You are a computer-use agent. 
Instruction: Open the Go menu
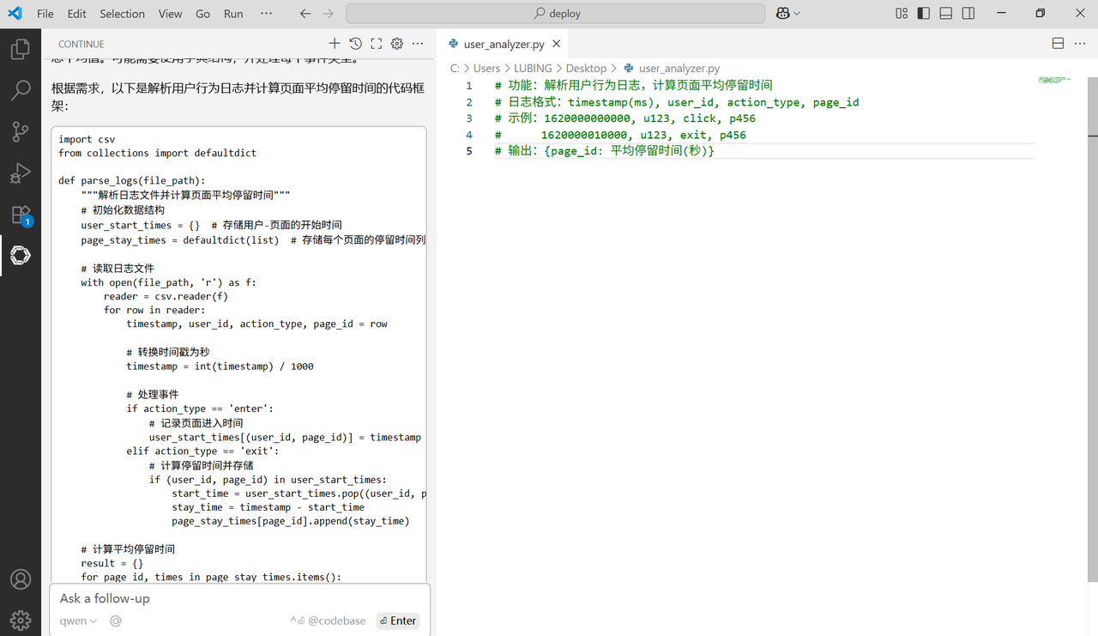202,14
